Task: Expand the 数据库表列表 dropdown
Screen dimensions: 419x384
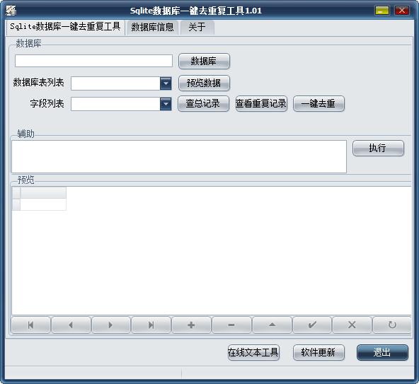Action: point(166,83)
